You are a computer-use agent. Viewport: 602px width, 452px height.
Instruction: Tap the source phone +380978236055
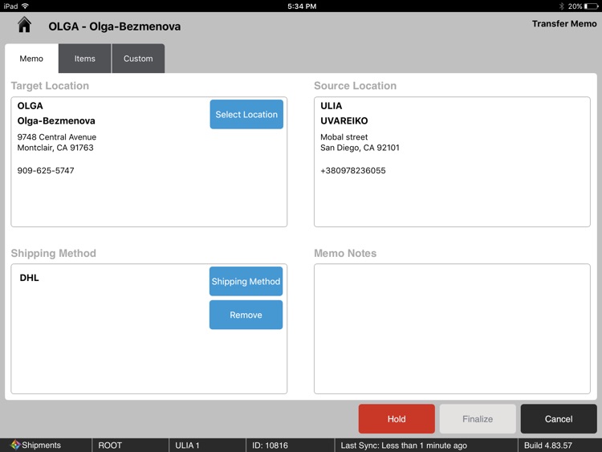click(x=353, y=170)
